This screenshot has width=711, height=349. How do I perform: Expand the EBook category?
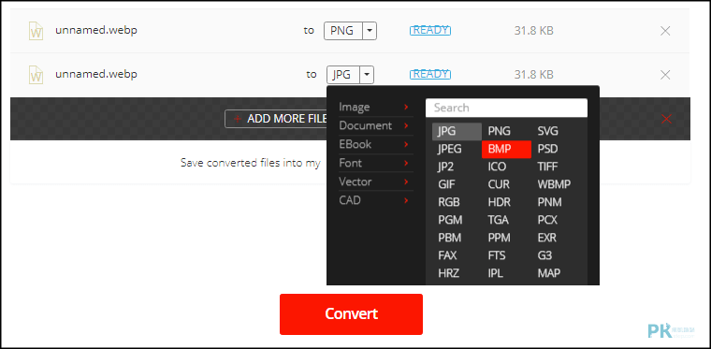[x=375, y=144]
